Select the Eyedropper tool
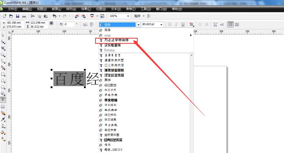The image size is (284, 153). [3, 119]
